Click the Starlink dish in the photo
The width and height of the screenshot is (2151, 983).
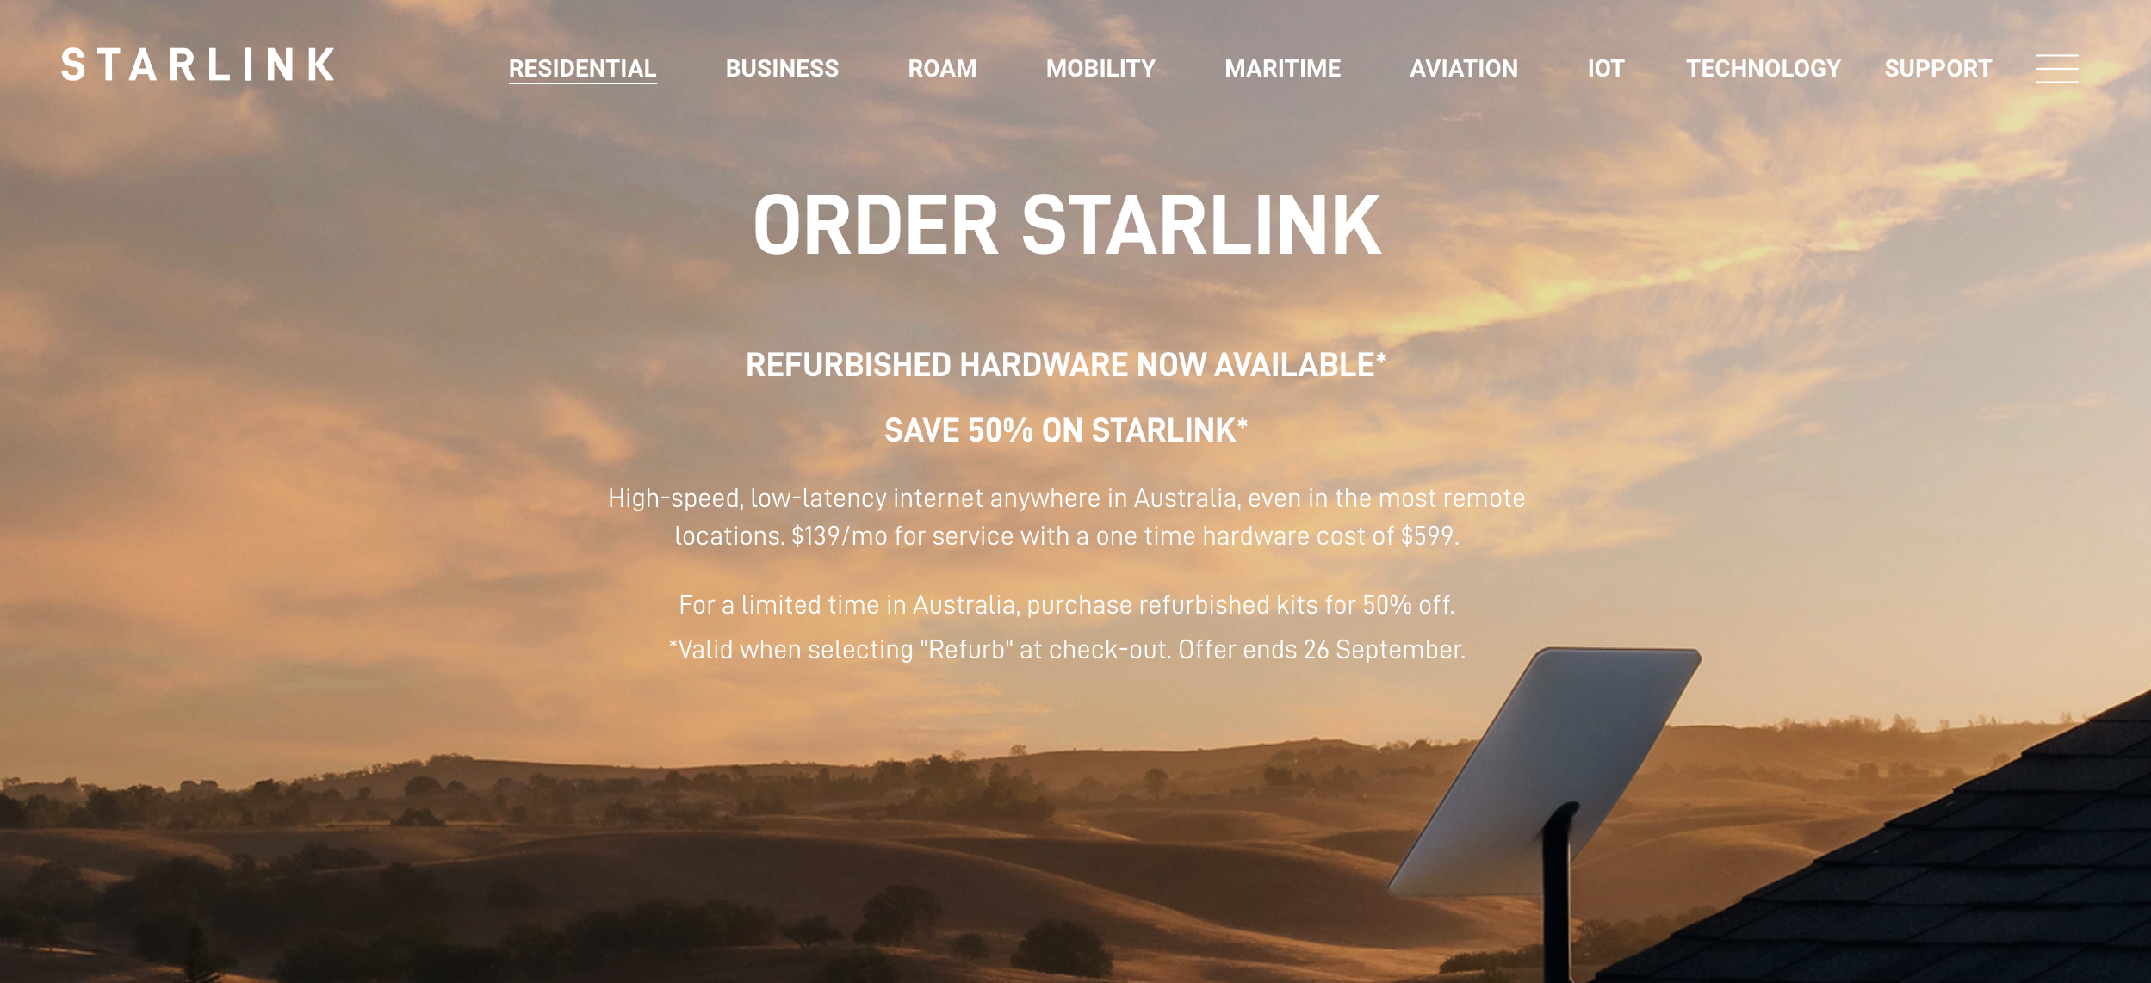click(1546, 775)
